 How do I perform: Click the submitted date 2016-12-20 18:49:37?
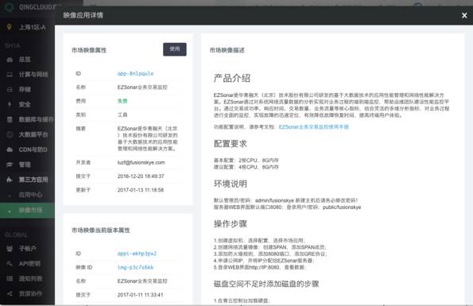point(141,176)
